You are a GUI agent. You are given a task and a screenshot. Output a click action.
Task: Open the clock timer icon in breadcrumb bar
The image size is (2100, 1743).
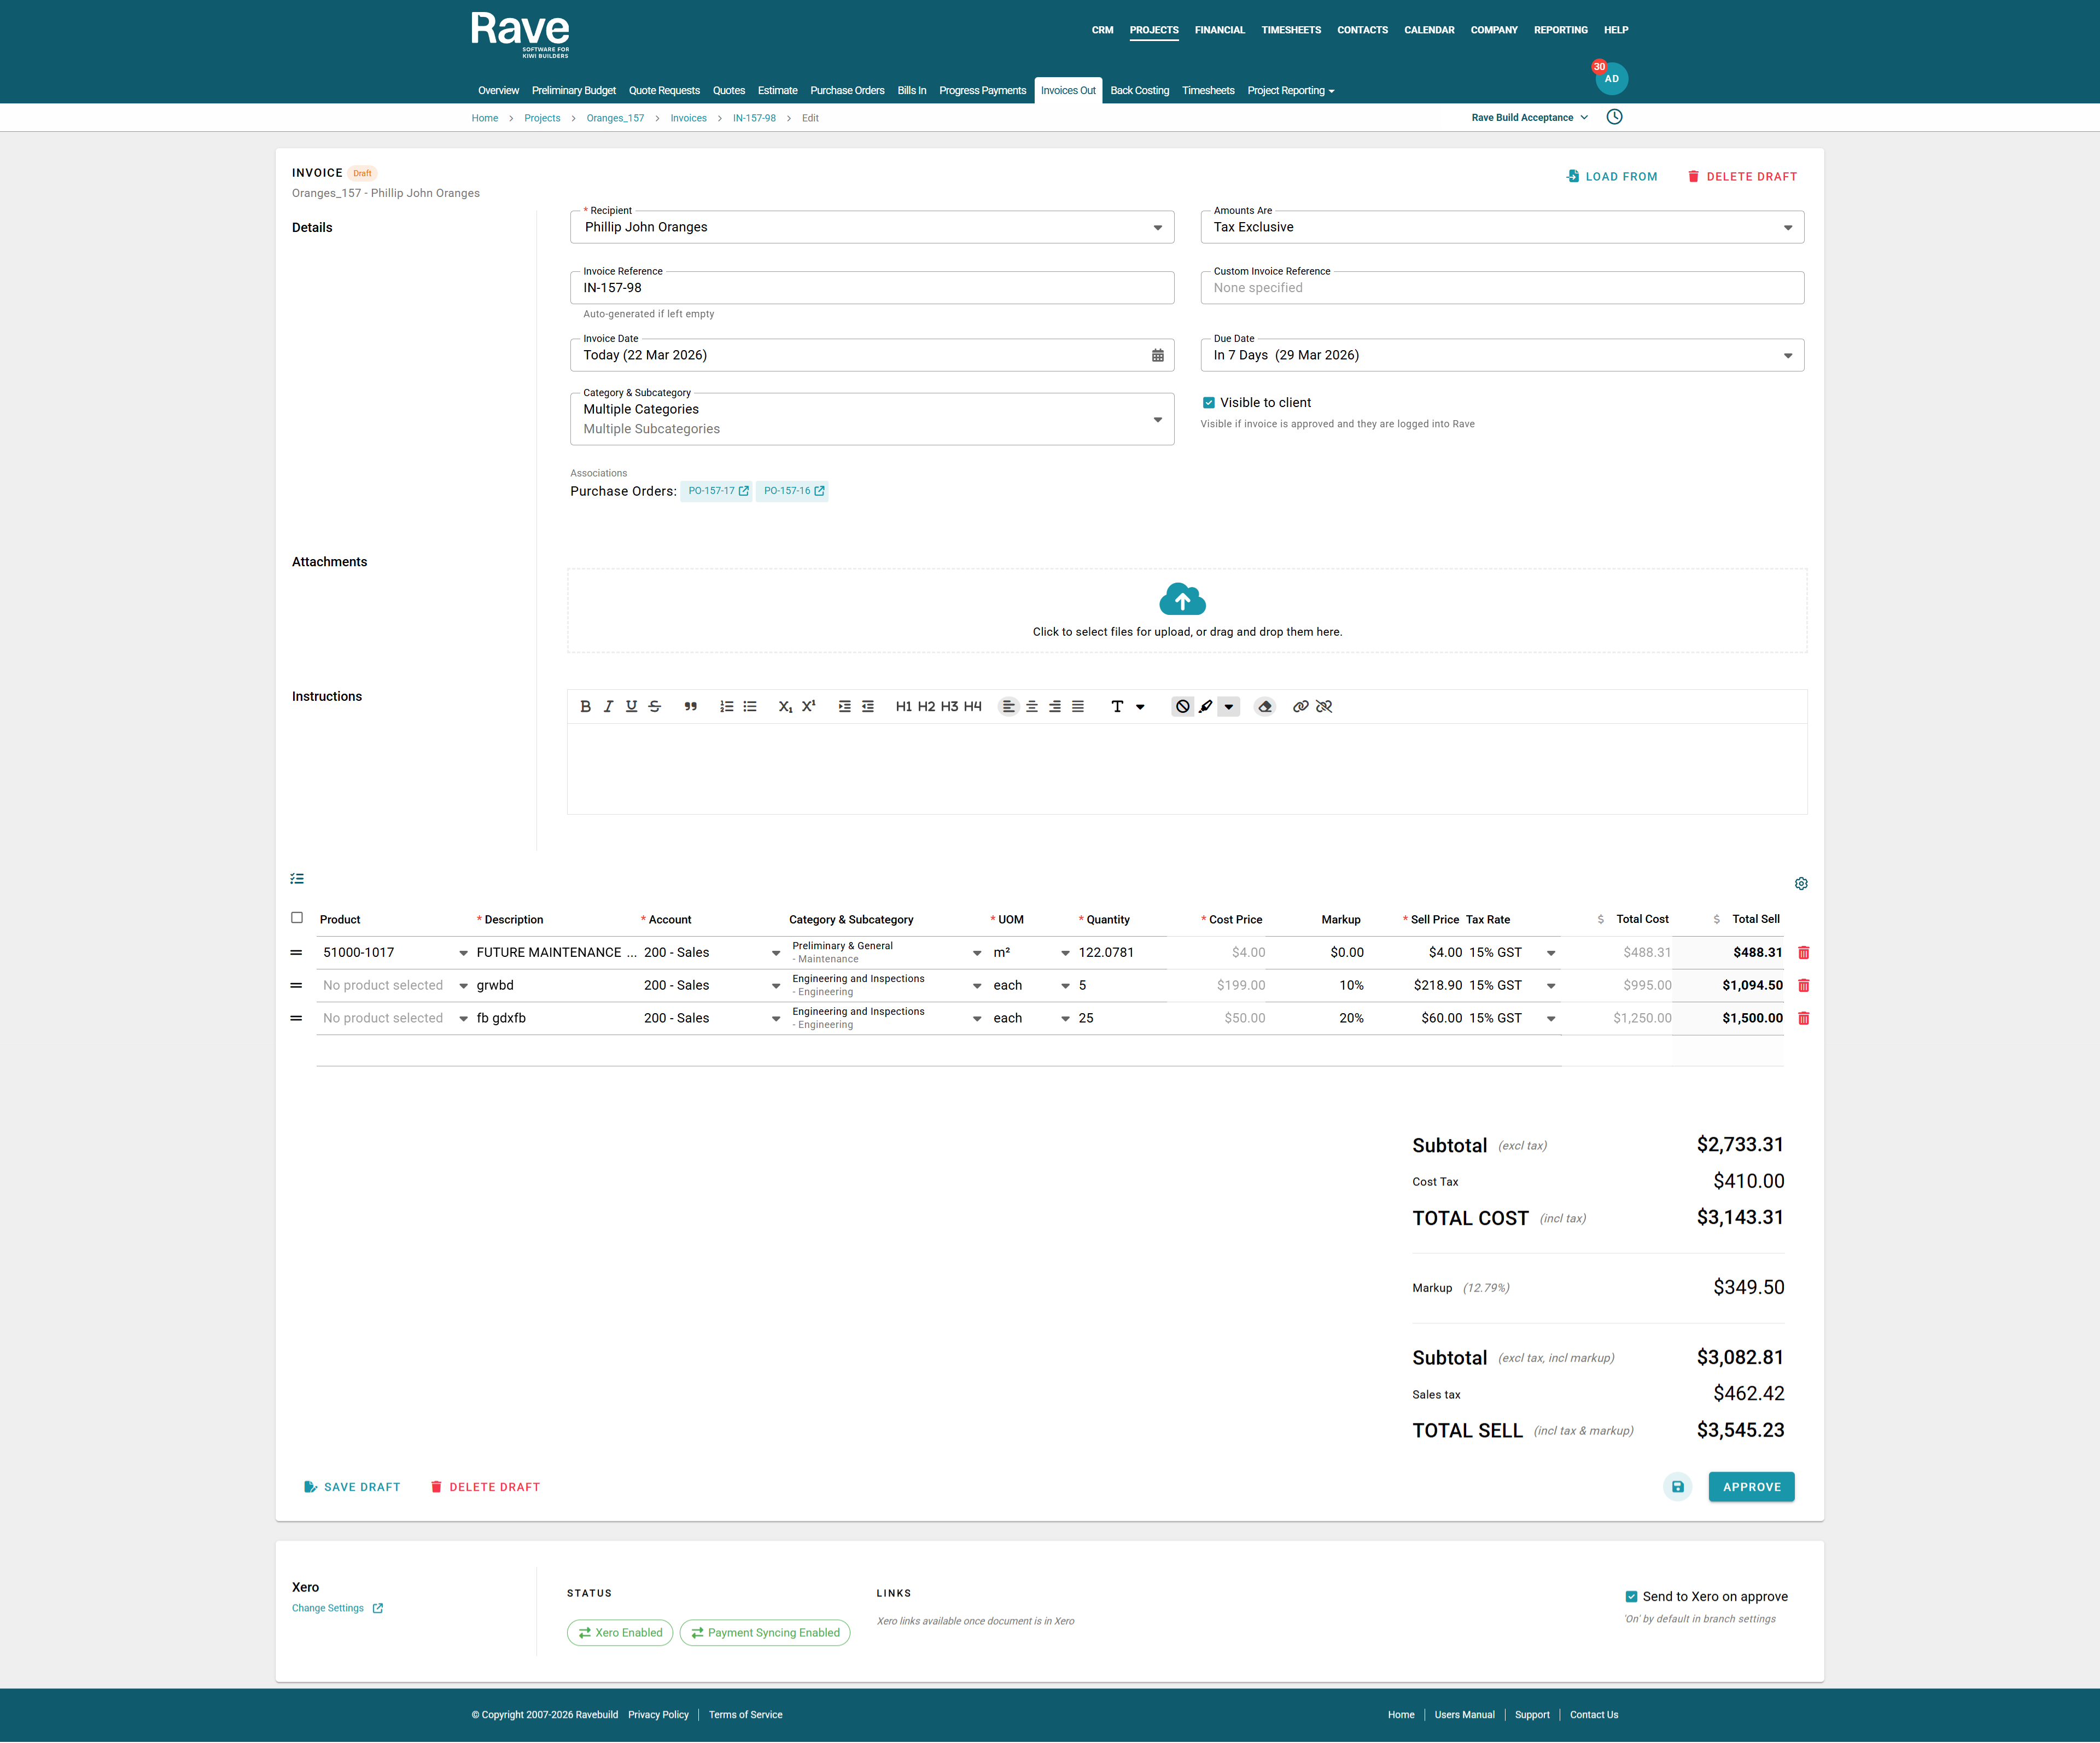pyautogui.click(x=1614, y=117)
